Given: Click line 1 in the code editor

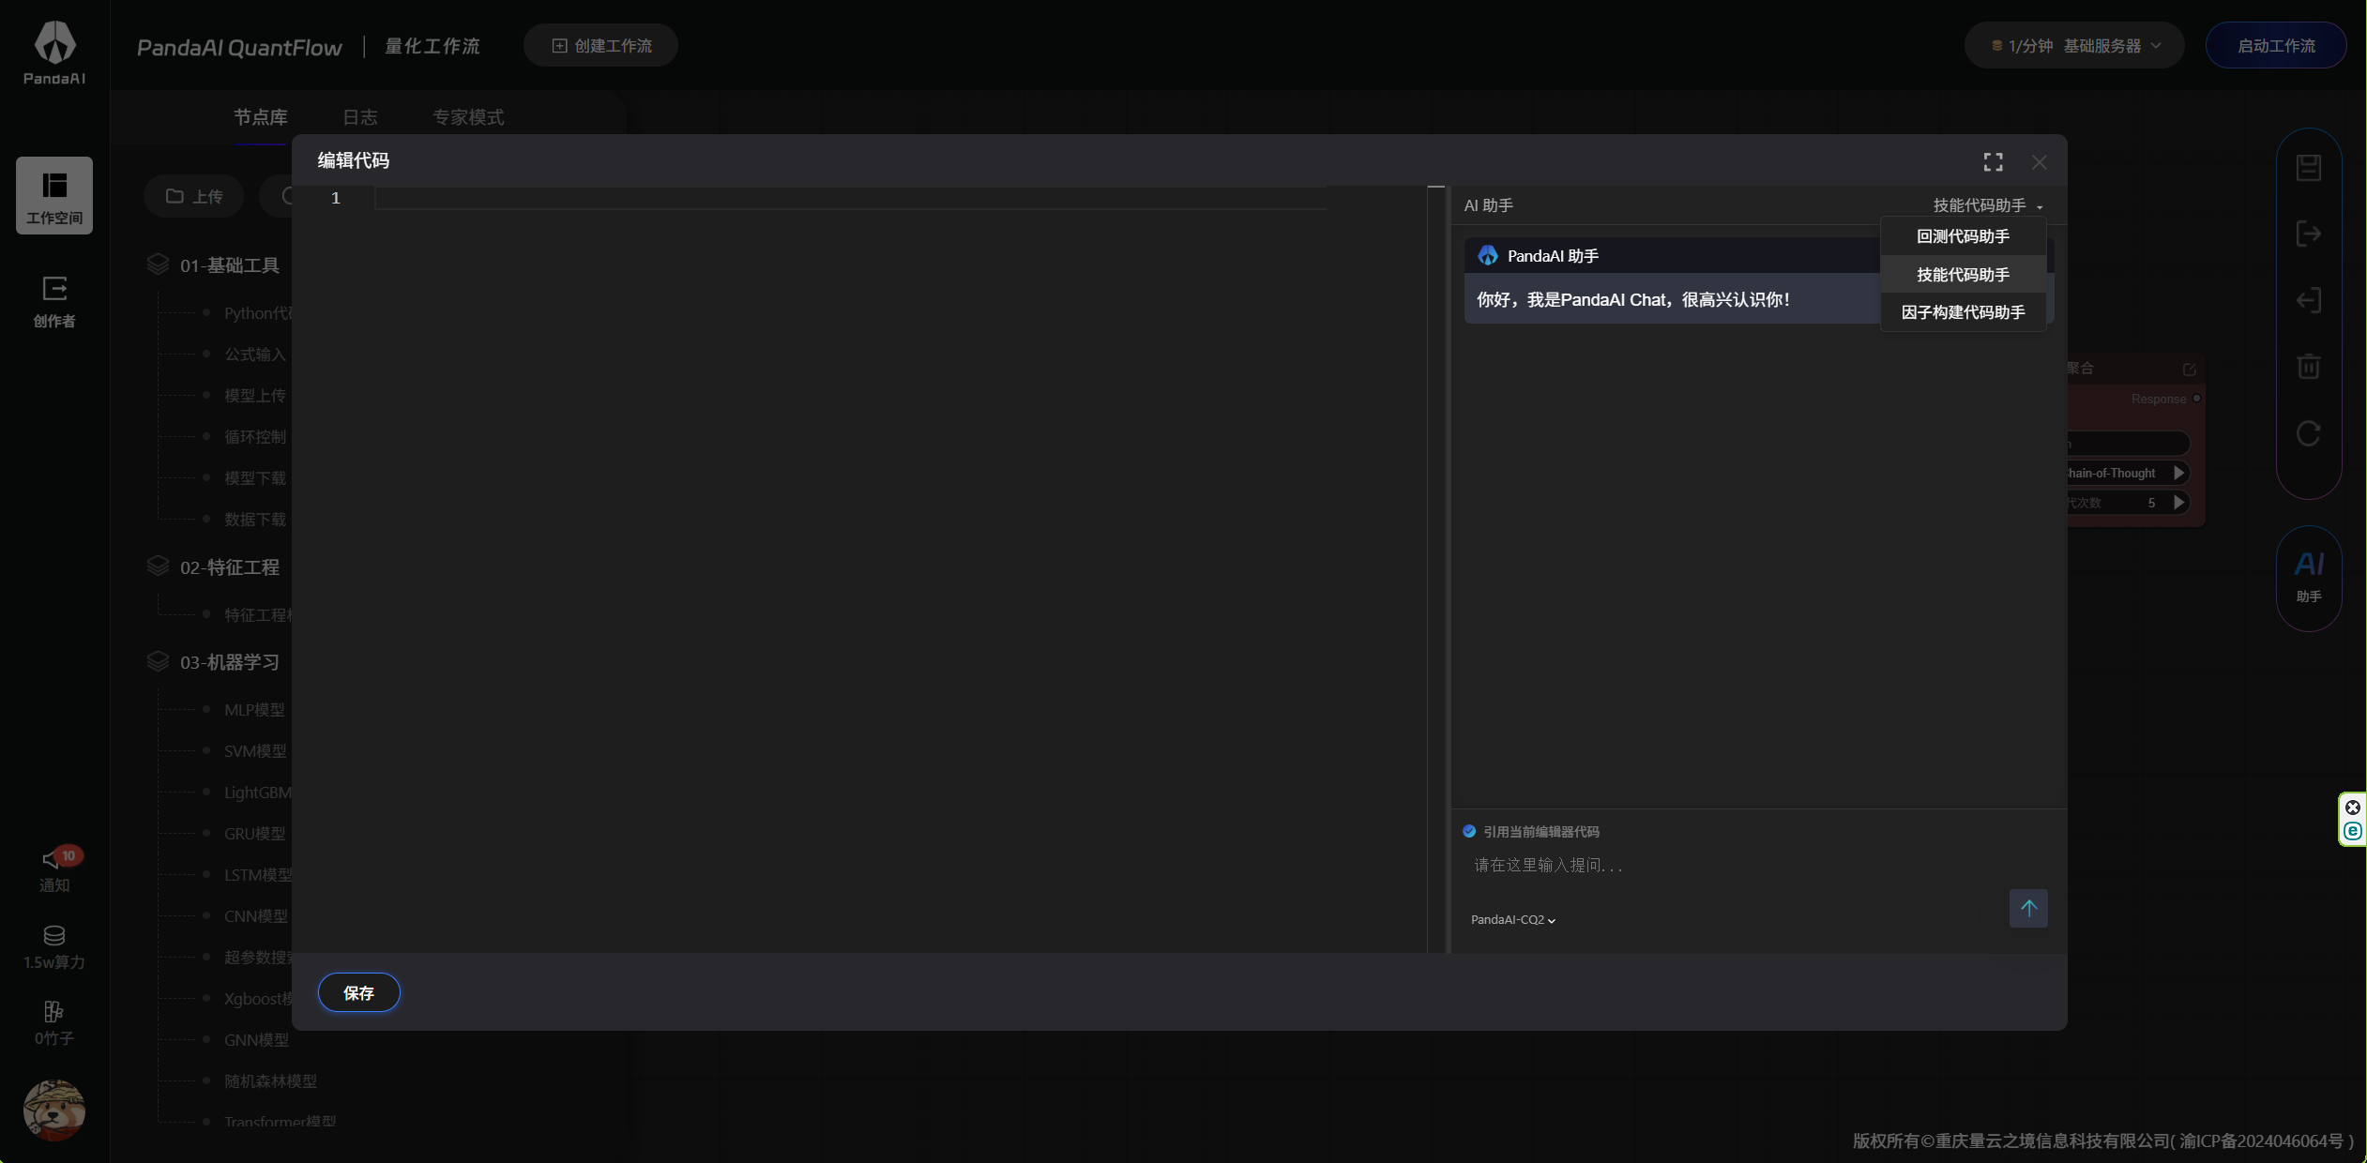Looking at the screenshot, I should 844,198.
